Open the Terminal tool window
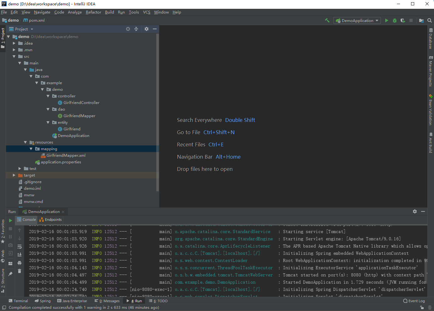Image resolution: width=434 pixels, height=311 pixels. 18,301
